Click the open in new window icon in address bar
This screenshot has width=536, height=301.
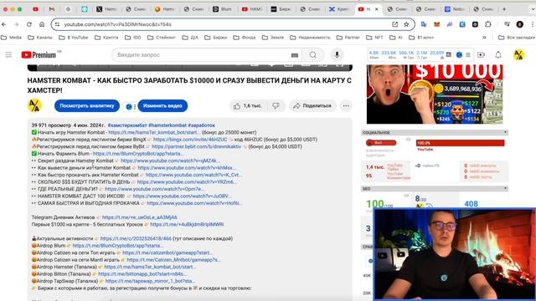(x=394, y=24)
